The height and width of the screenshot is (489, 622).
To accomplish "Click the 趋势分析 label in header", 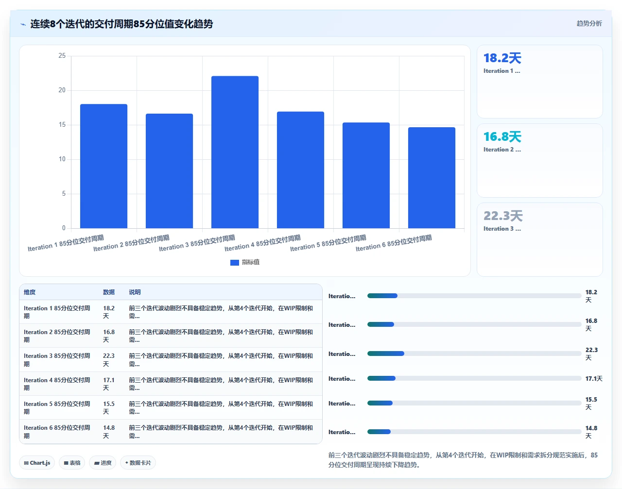I will (x=589, y=23).
